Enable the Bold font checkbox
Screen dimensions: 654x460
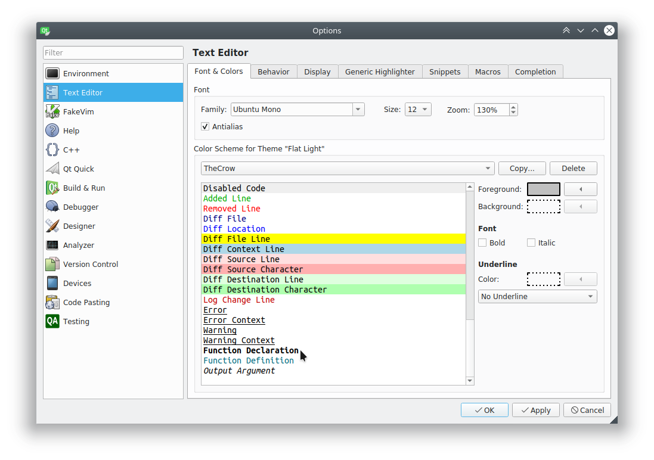point(482,243)
